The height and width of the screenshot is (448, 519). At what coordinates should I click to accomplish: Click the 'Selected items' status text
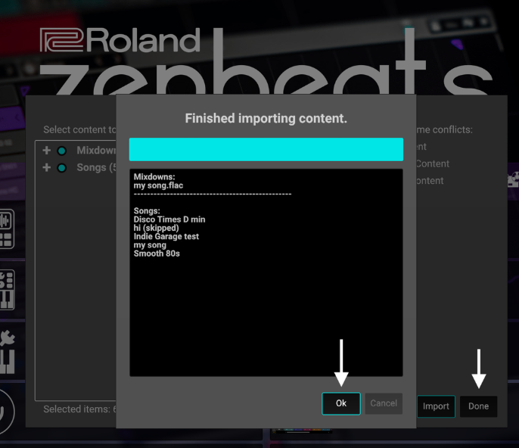point(79,409)
